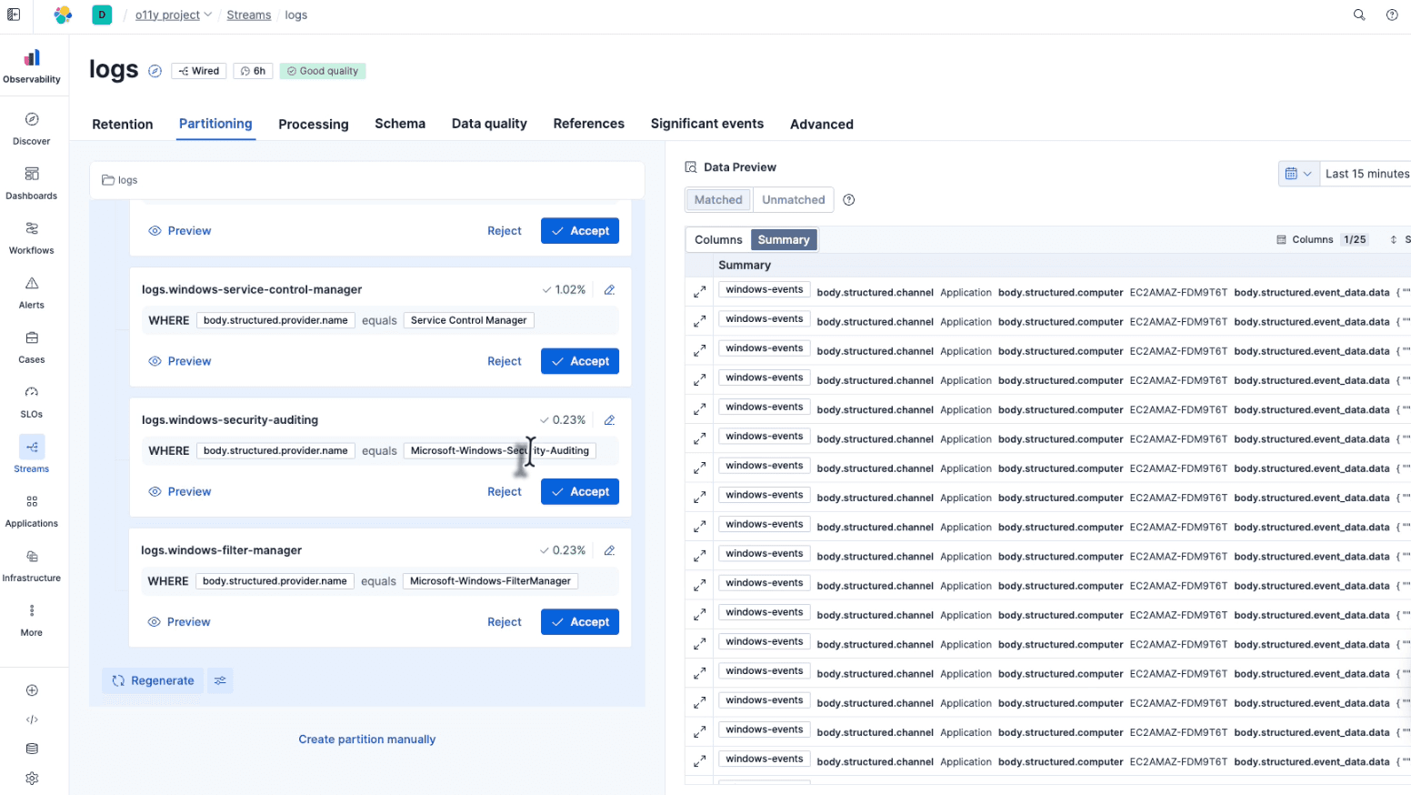The image size is (1411, 795).
Task: Open the calendar date picker dropdown
Action: (1298, 173)
